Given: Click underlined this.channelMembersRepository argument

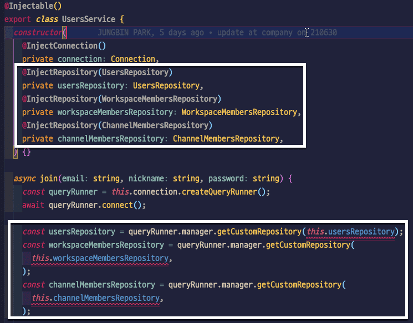Looking at the screenshot, I should tap(95, 298).
